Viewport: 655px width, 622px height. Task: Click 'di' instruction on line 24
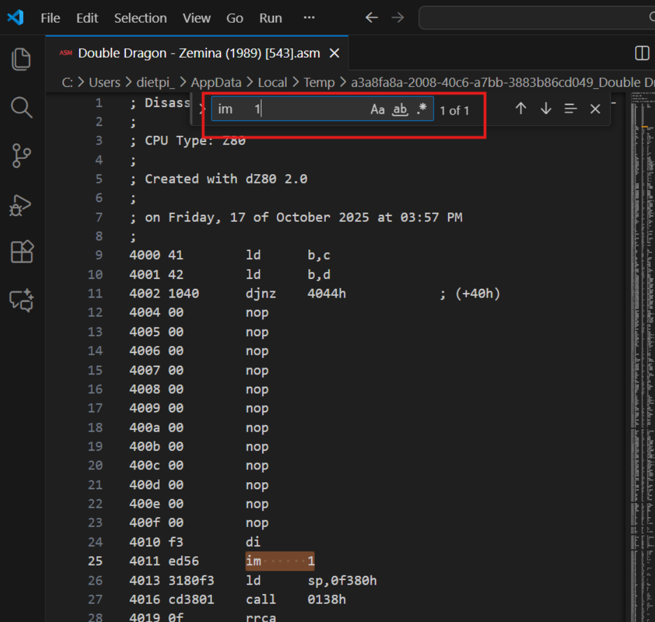point(253,542)
